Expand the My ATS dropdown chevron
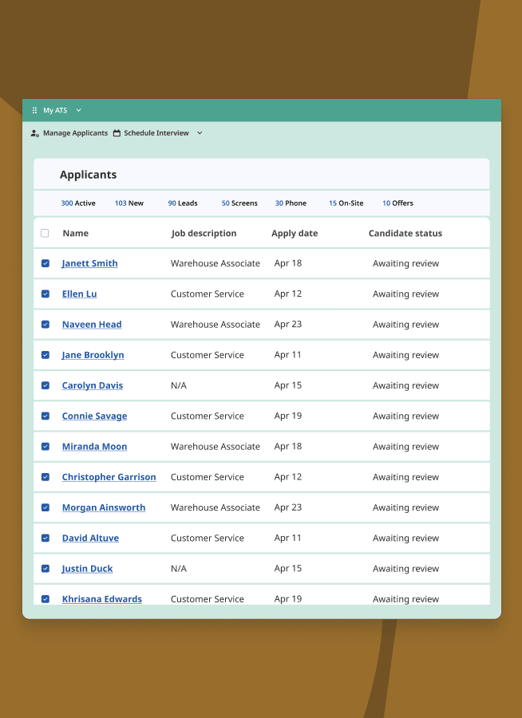 (x=78, y=111)
